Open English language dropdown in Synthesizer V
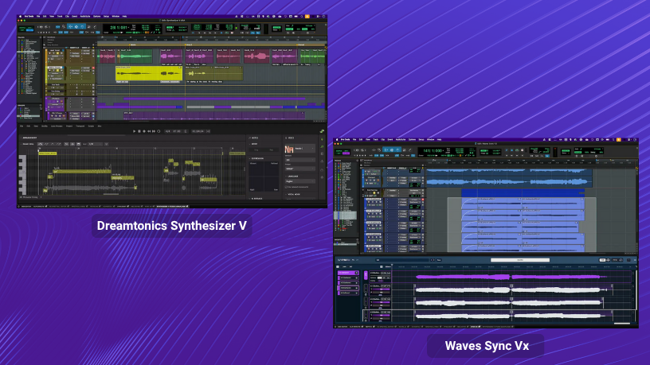This screenshot has width=650, height=365. click(300, 181)
